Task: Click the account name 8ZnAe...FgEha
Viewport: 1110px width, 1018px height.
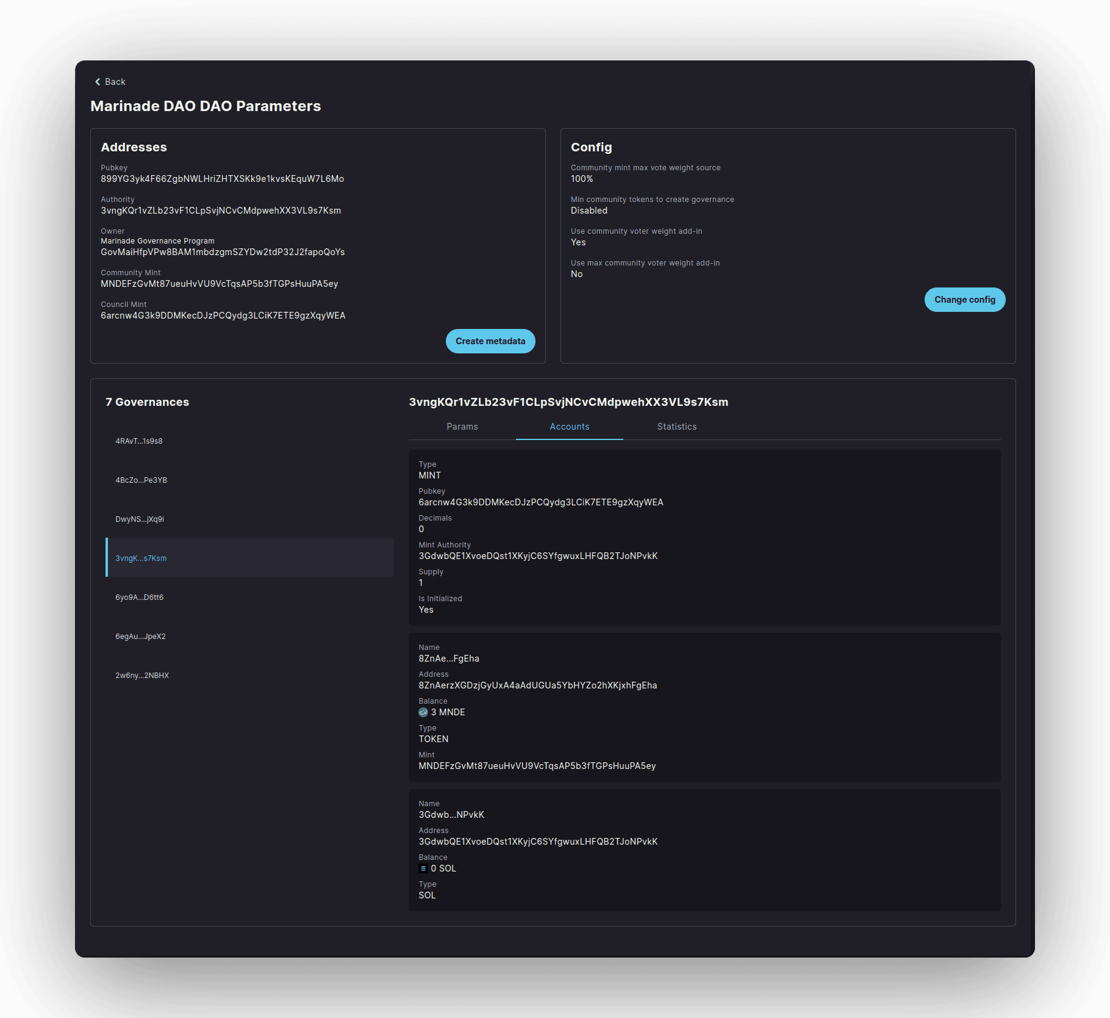Action: [449, 659]
